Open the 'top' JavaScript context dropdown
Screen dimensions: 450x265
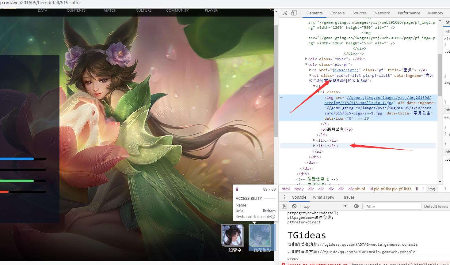click(325, 206)
